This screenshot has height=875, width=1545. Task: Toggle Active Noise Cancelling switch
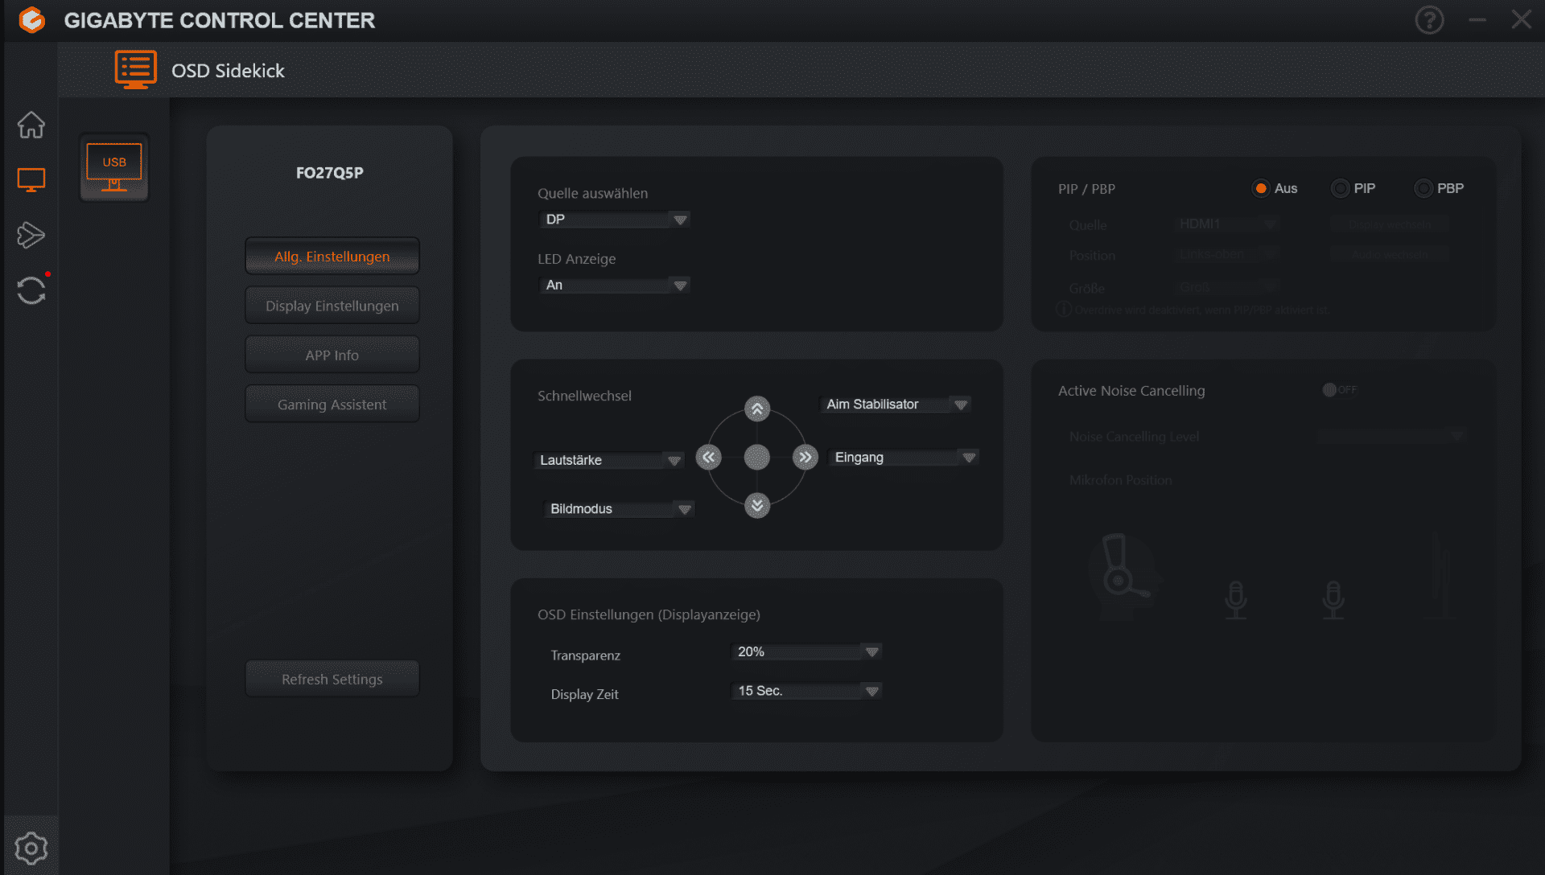[1339, 390]
